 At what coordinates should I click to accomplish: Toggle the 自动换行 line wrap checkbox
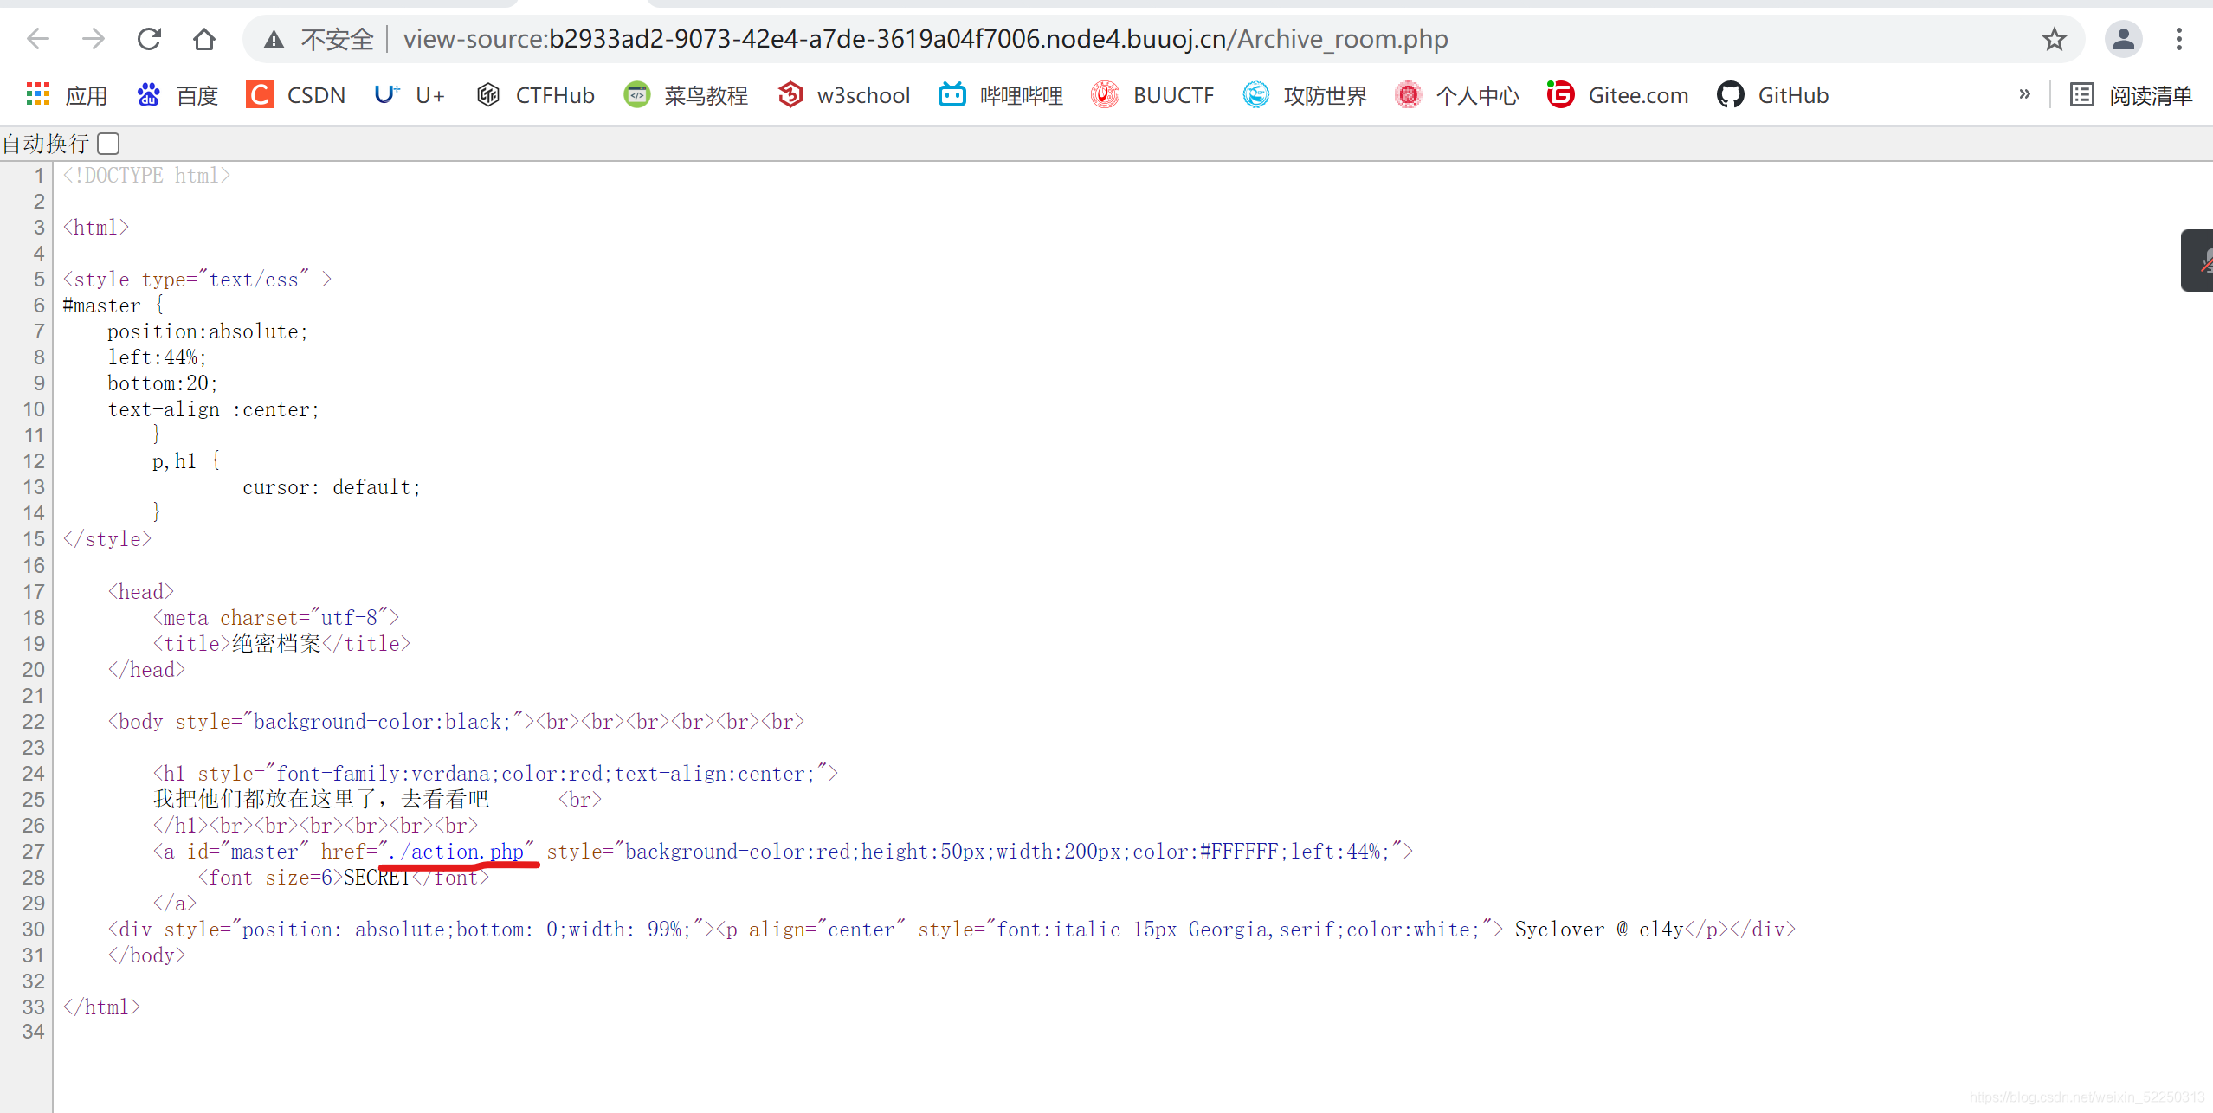click(108, 144)
